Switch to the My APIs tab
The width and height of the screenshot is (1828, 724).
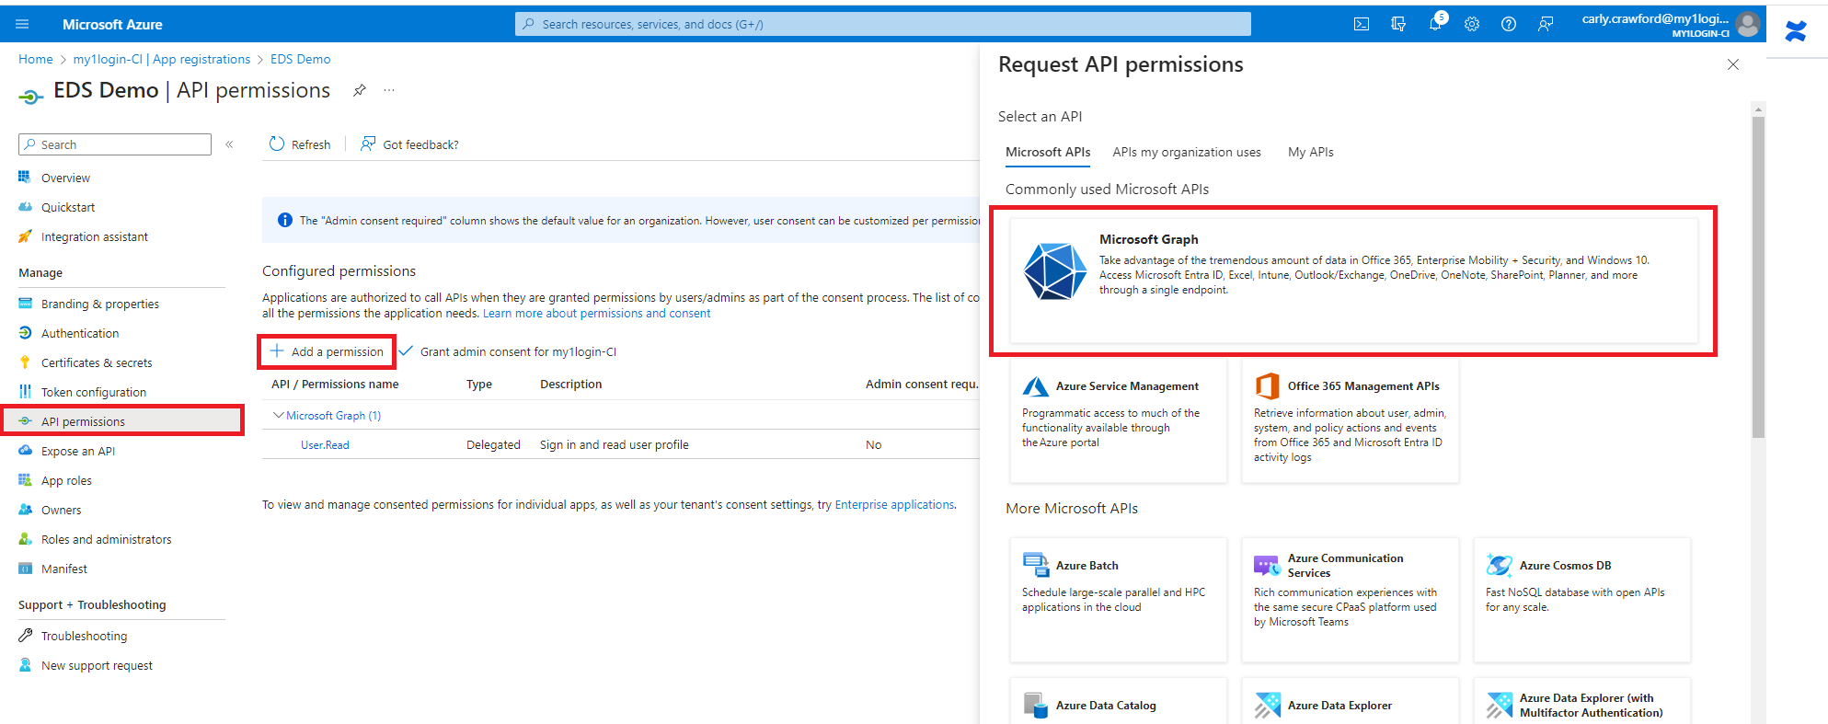coord(1311,152)
